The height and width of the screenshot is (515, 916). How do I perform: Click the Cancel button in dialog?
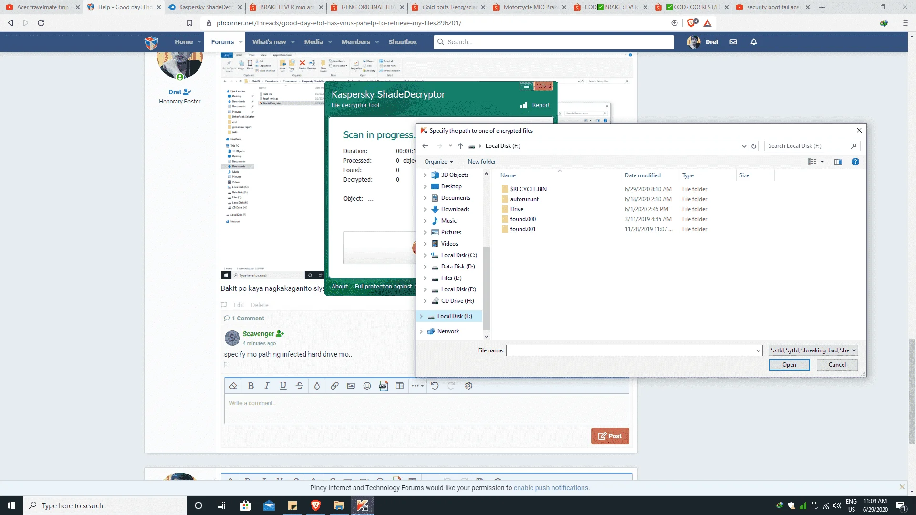click(837, 365)
